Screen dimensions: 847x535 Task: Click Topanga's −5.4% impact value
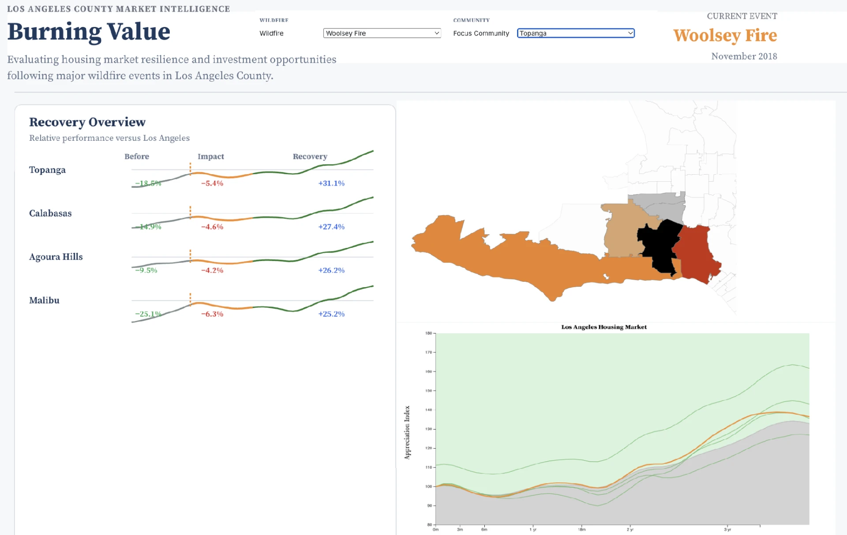212,183
